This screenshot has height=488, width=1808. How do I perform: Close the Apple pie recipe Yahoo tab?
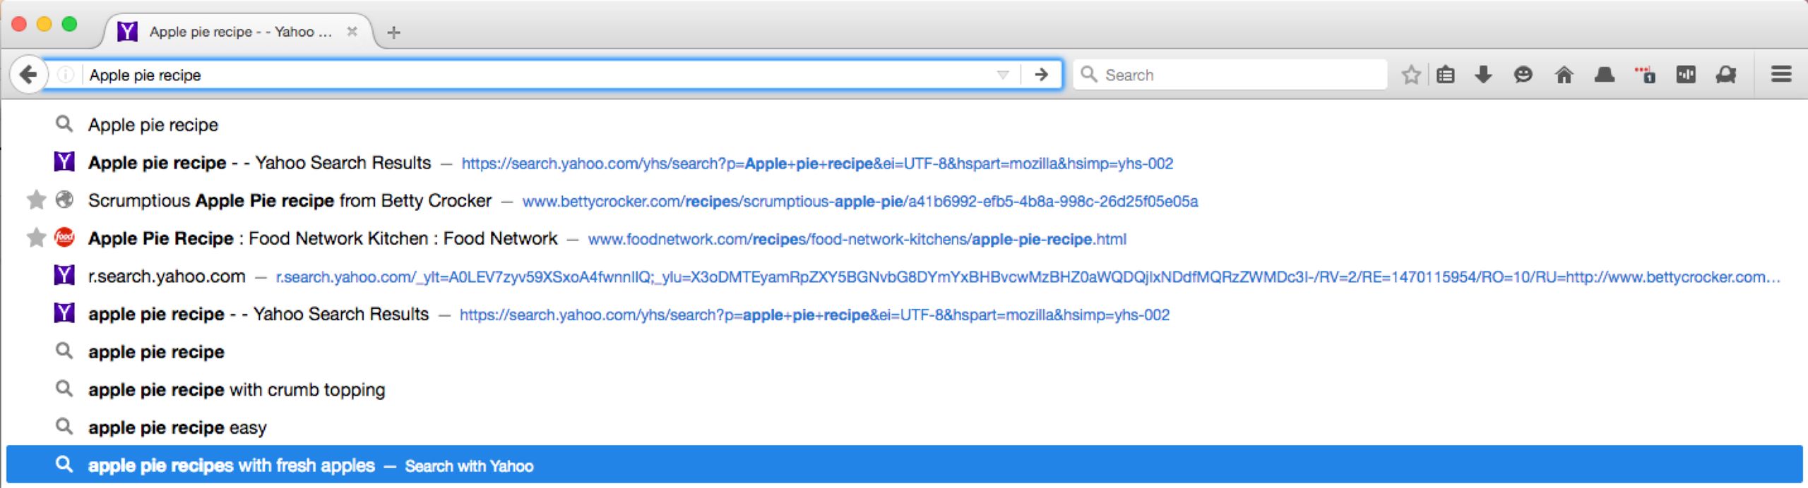[x=352, y=32]
